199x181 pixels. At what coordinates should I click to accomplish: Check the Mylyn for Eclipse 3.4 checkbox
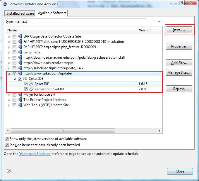(14, 94)
